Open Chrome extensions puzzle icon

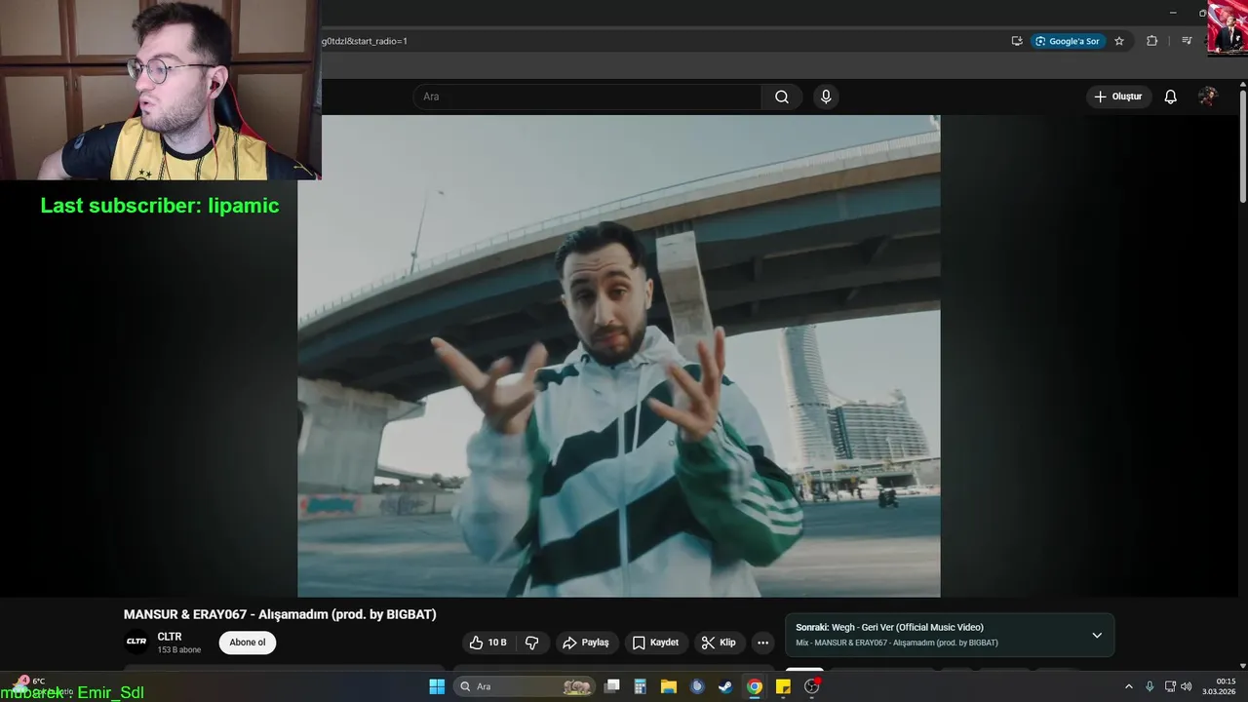(x=1152, y=41)
